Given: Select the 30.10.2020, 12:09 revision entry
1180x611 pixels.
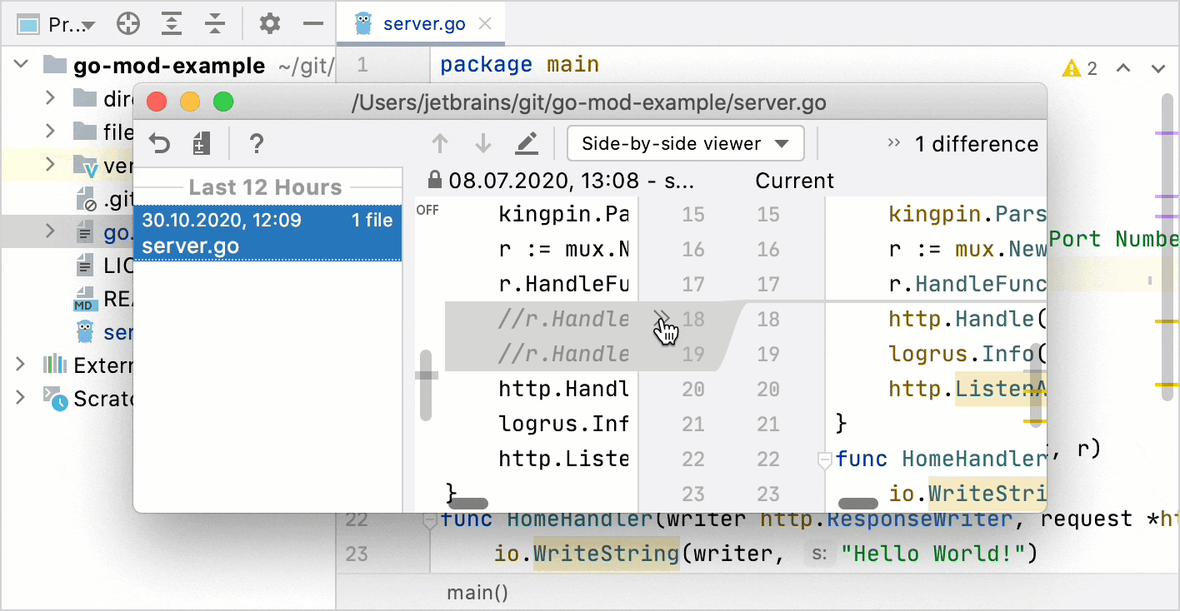Looking at the screenshot, I should click(267, 231).
